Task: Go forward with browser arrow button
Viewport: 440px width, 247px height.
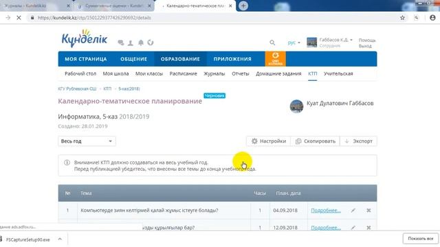Action: [x=8, y=18]
